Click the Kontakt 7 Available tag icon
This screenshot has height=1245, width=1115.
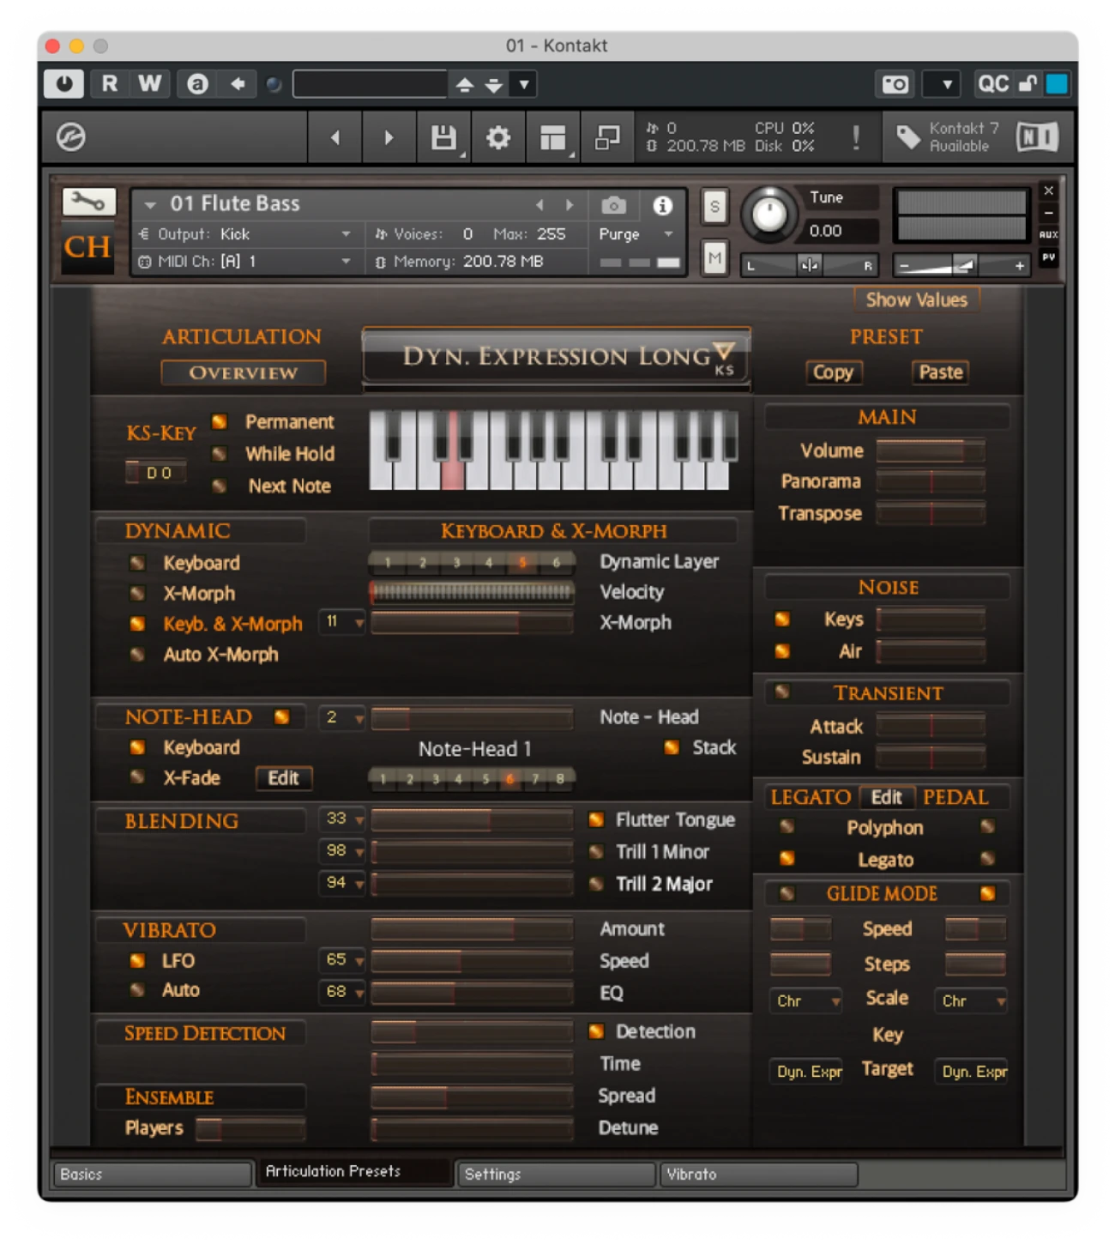(907, 137)
